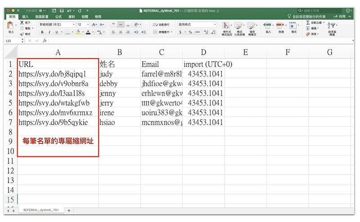Open link https://svy.do/bj8qipq1
This screenshot has width=360, height=222.
point(52,74)
